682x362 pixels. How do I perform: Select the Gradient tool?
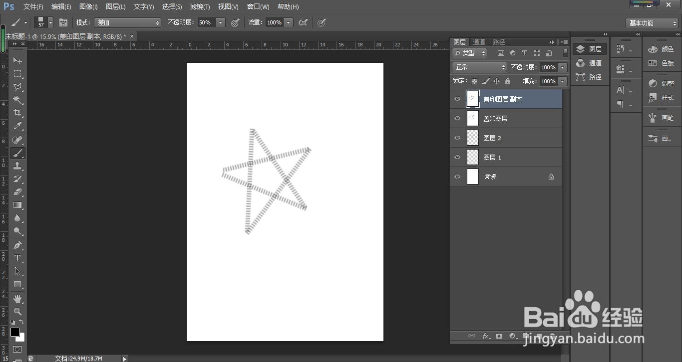pos(17,205)
